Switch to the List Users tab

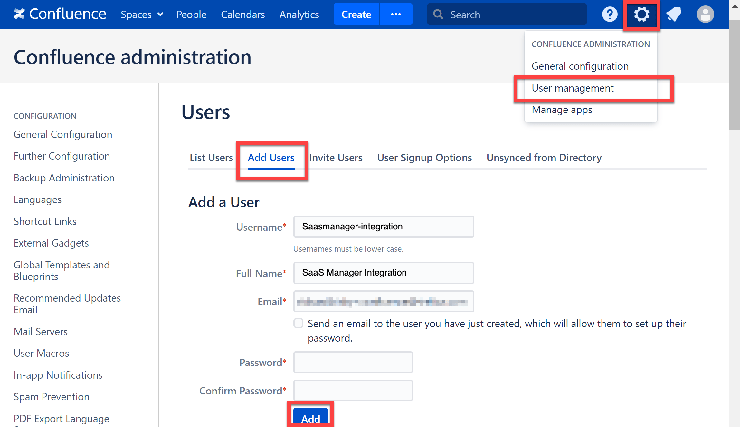(211, 158)
